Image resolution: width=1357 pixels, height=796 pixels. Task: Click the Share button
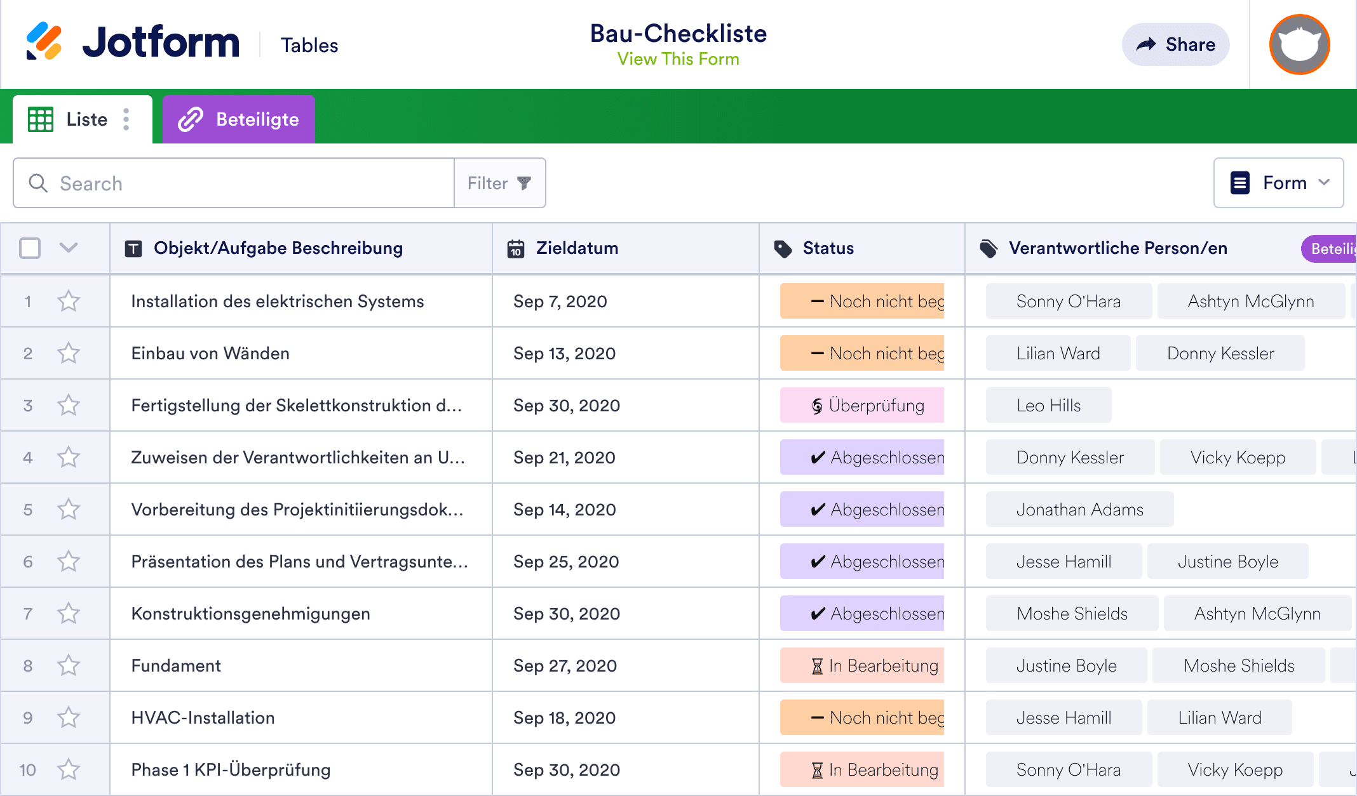click(x=1175, y=44)
